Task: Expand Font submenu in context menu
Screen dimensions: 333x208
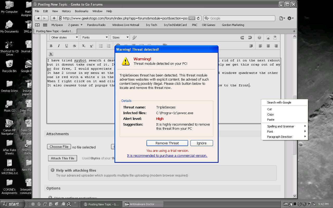Action: [x=284, y=132]
